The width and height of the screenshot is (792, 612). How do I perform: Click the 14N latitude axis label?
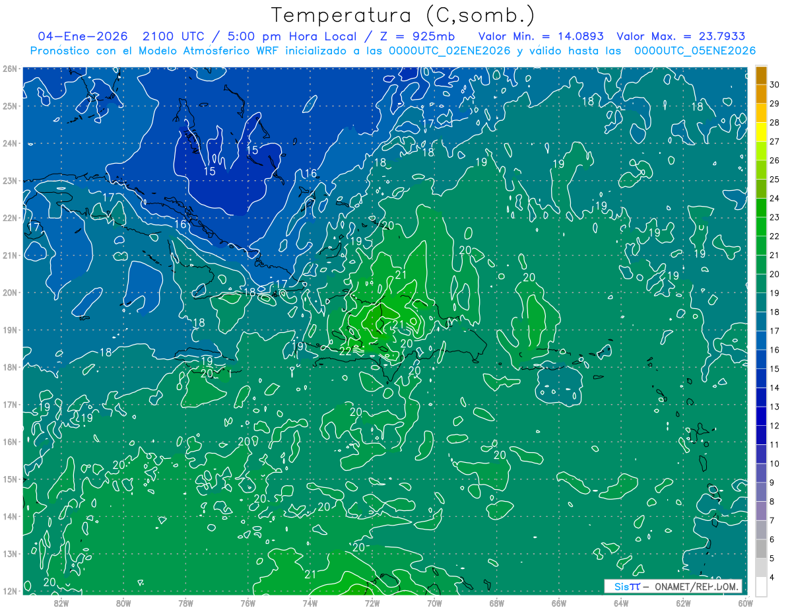pos(10,516)
